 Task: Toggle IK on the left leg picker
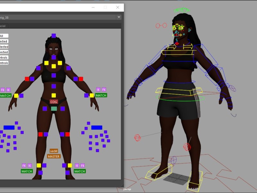pyautogui.click(x=29, y=166)
